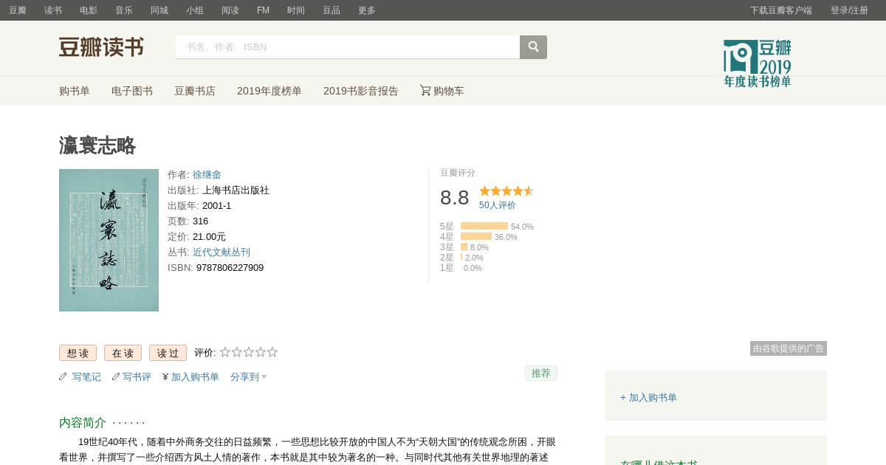The image size is (886, 465).
Task: Click the pencil icon for 写笔记
Action: (x=63, y=376)
